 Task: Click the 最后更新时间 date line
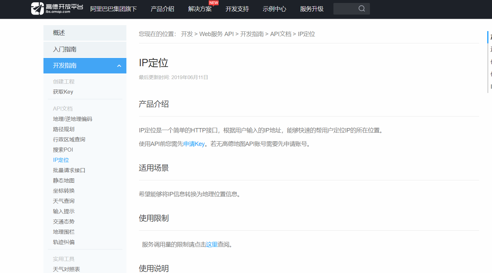(173, 77)
